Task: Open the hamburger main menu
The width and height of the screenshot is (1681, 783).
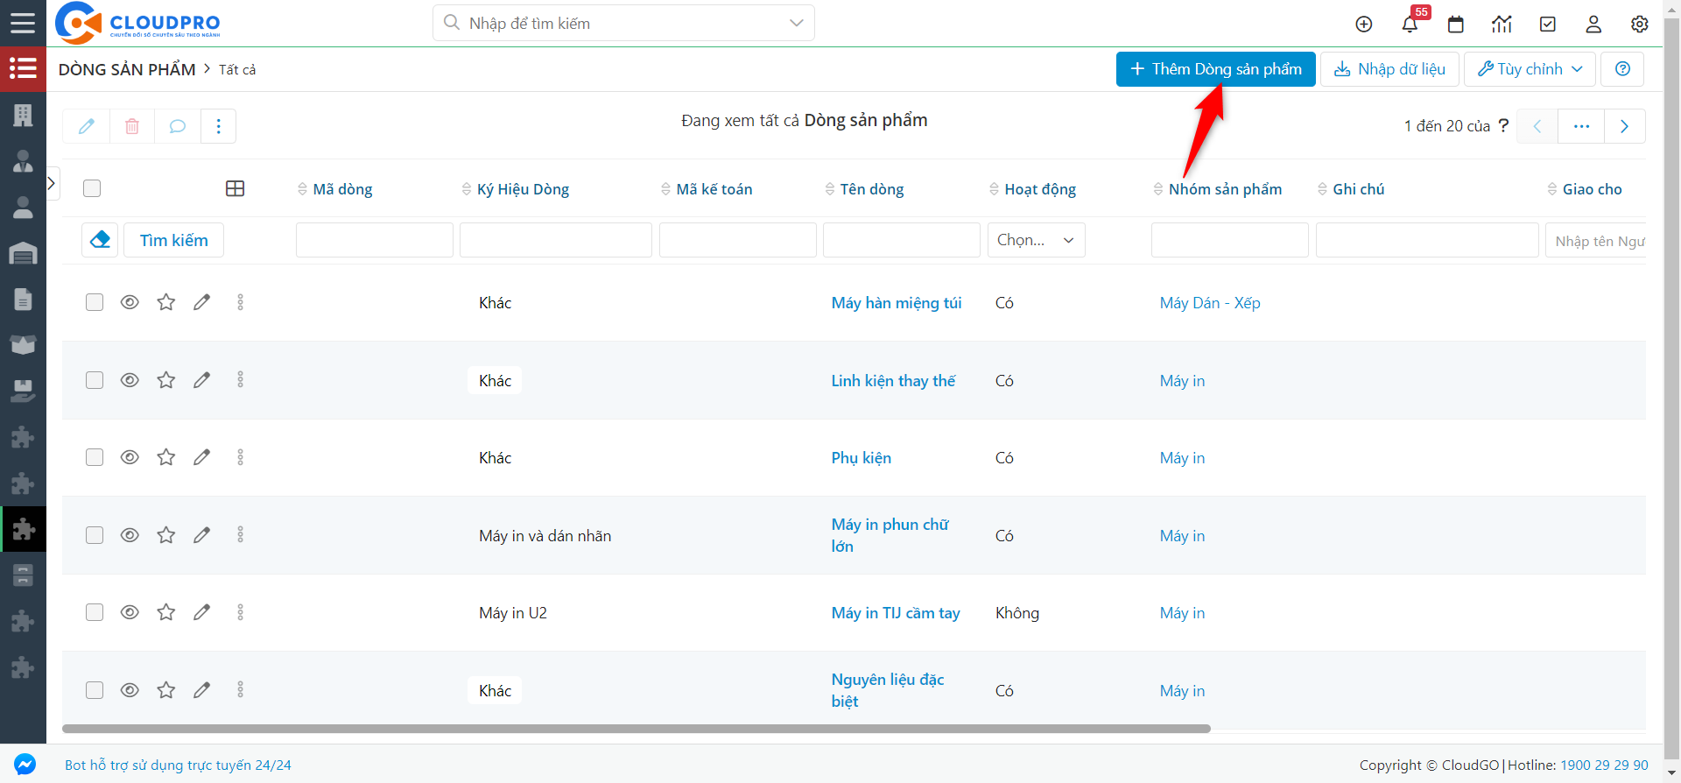Action: (23, 23)
